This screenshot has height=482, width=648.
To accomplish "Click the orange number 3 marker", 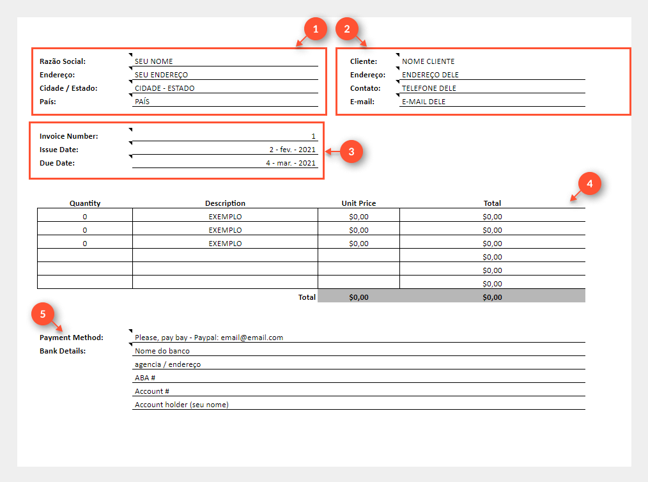I will tap(351, 152).
